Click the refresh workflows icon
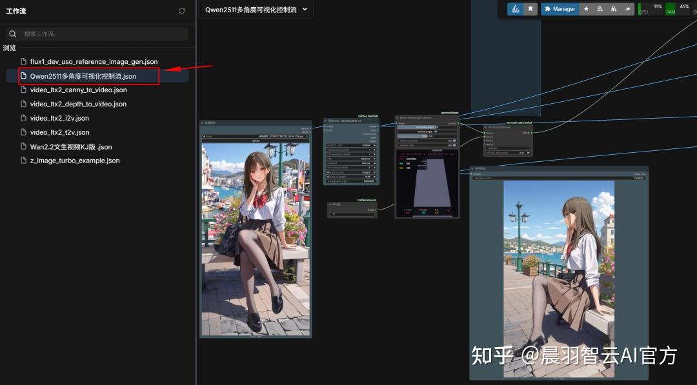The image size is (697, 385). 182,11
